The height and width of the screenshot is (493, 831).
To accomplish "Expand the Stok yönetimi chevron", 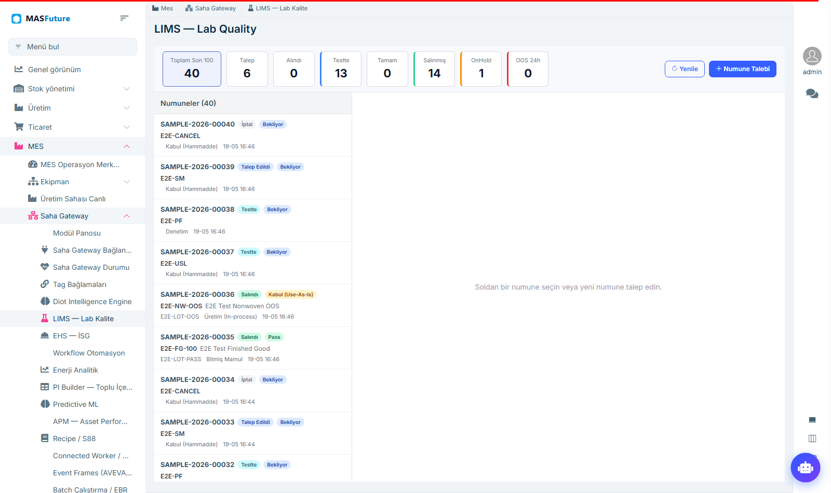I will click(x=127, y=89).
